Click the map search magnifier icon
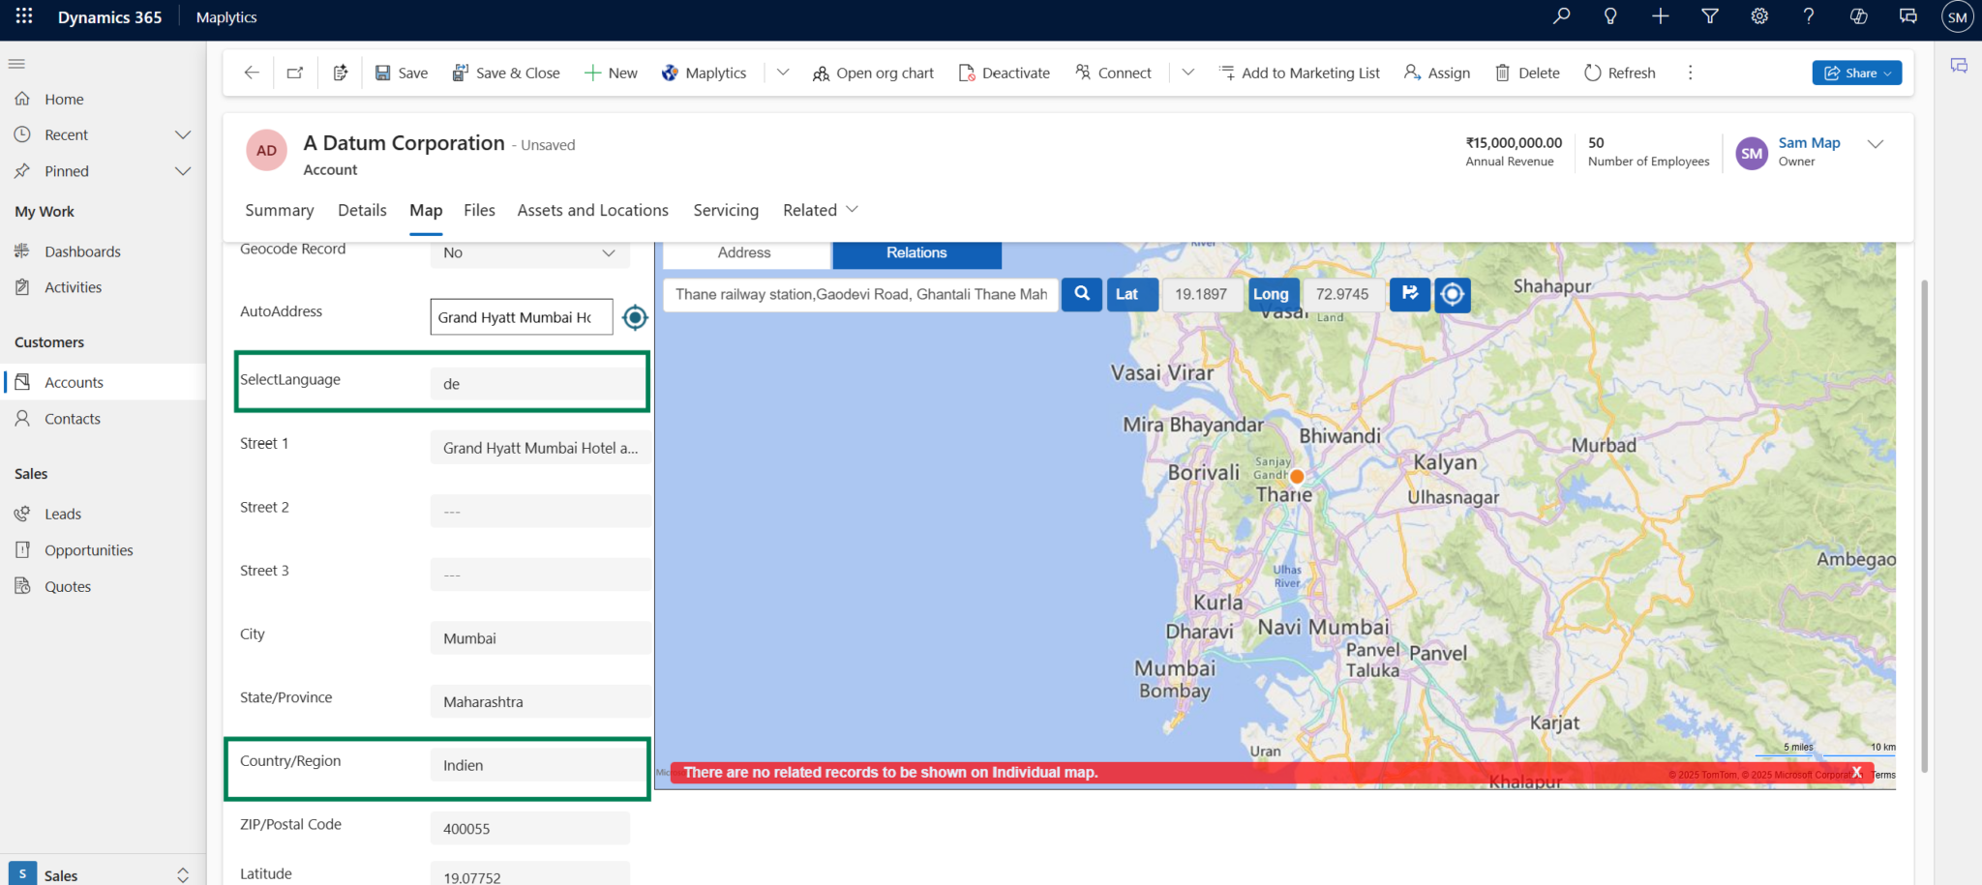 pyautogui.click(x=1081, y=294)
